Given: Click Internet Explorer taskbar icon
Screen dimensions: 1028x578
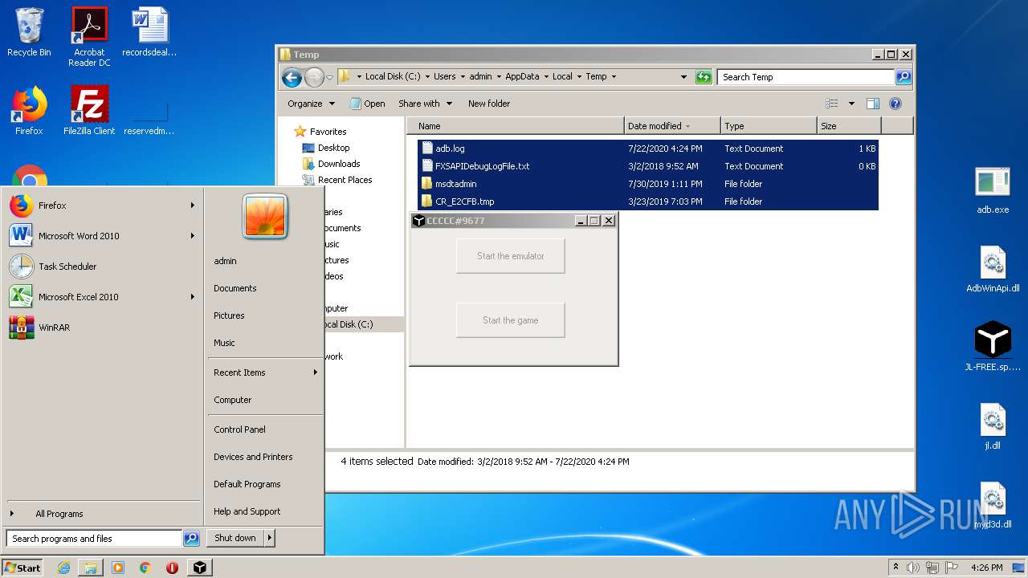Looking at the screenshot, I should click(x=64, y=568).
